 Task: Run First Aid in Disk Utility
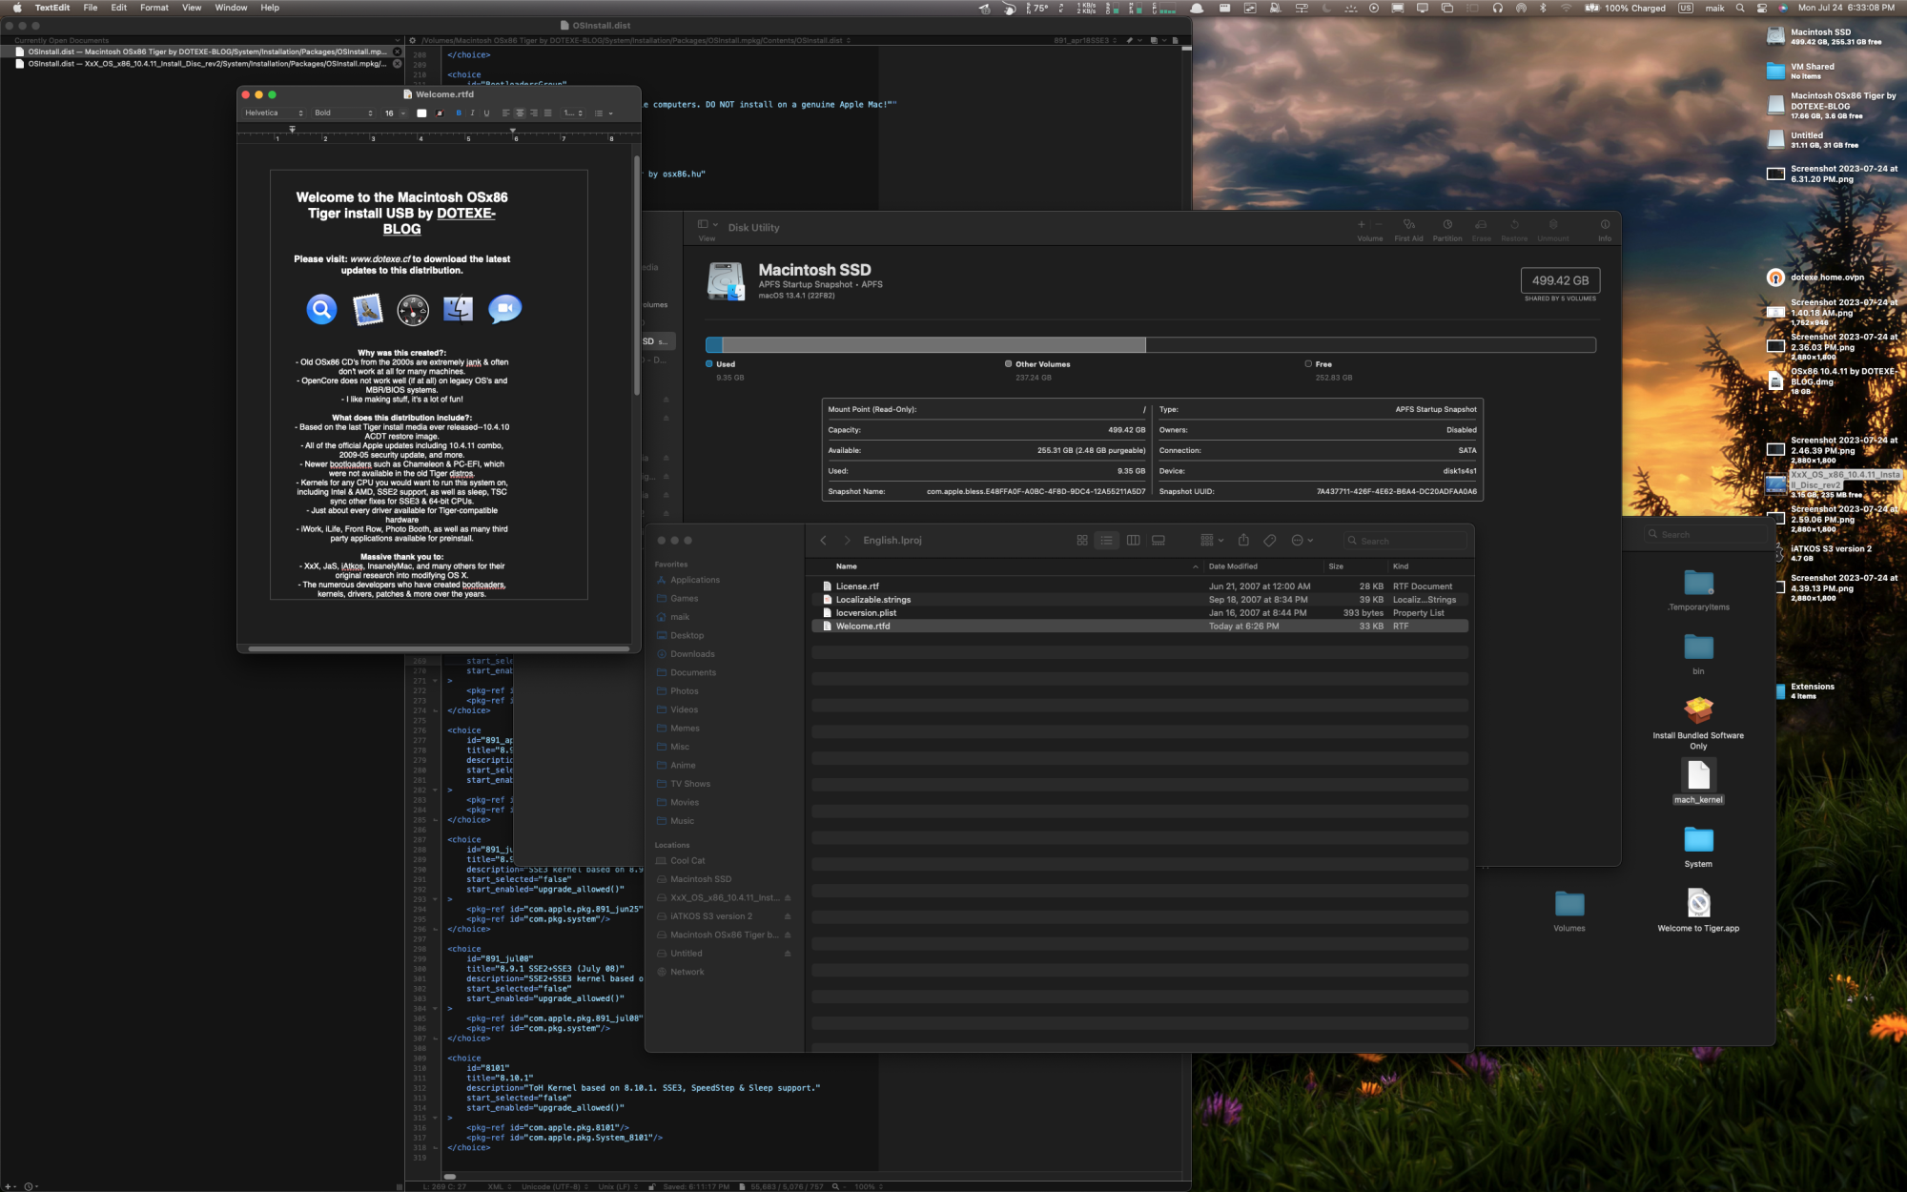point(1408,229)
